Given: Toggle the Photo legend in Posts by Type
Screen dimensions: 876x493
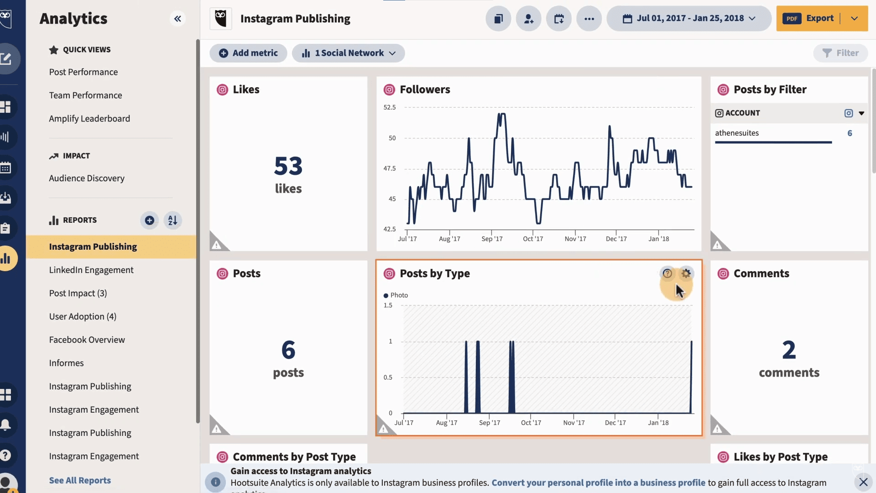Looking at the screenshot, I should click(x=396, y=295).
